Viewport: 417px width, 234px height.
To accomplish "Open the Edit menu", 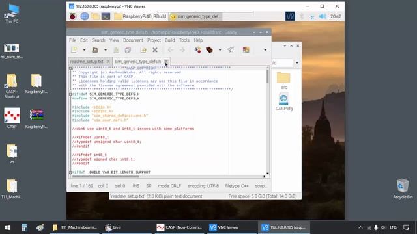I will (x=84, y=40).
